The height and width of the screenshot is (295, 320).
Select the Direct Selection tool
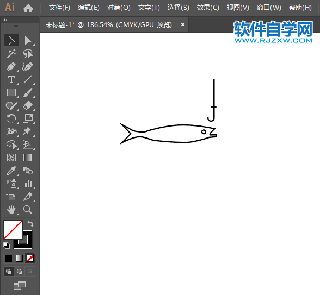click(28, 40)
